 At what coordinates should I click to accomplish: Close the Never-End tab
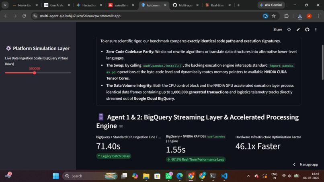tap(37, 5)
